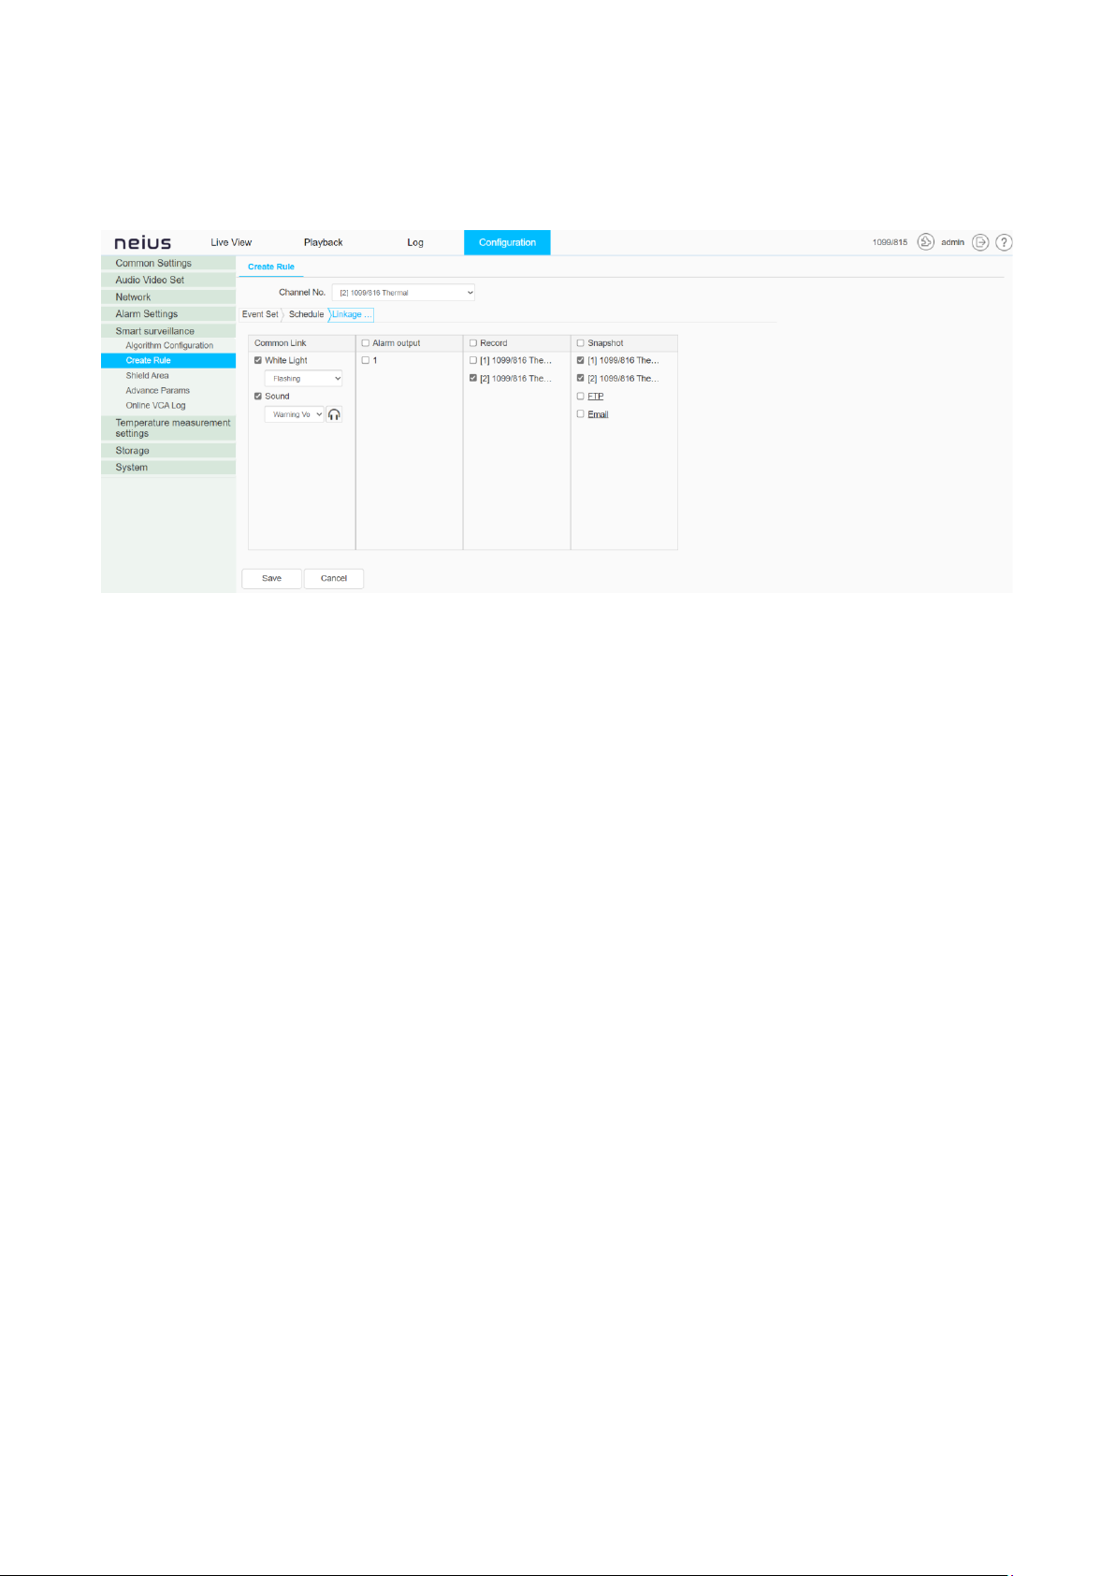The image size is (1115, 1576).
Task: Open Advance Params in sidebar
Action: (158, 390)
